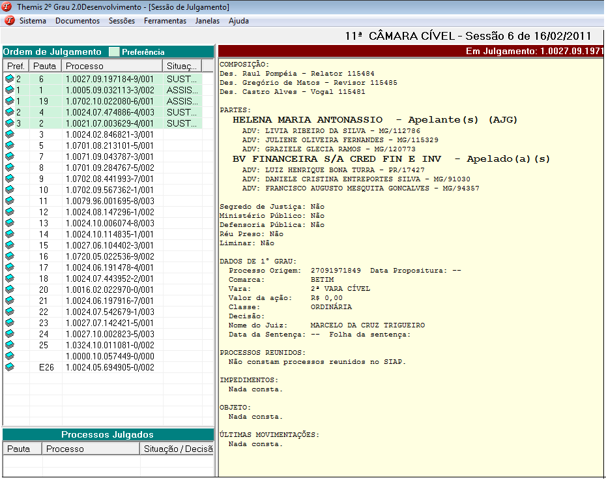The width and height of the screenshot is (606, 480).
Task: Click the Preferência green color legend swatch
Action: 114,52
